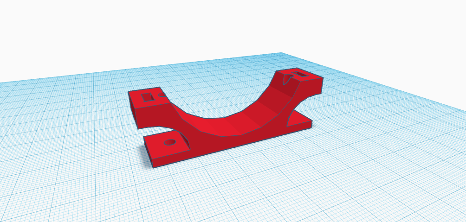The height and width of the screenshot is (222, 466).
Task: Click the left end face of the left block
Action: tap(132, 109)
